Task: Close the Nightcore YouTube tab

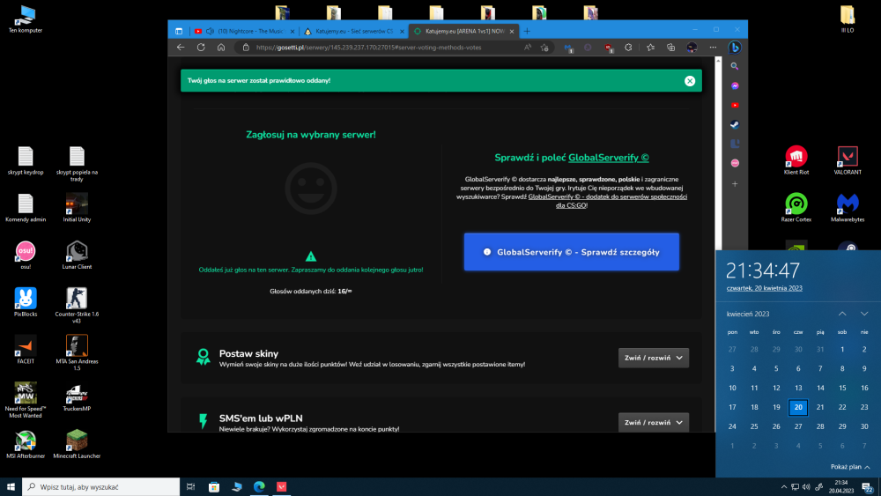Action: [x=292, y=32]
